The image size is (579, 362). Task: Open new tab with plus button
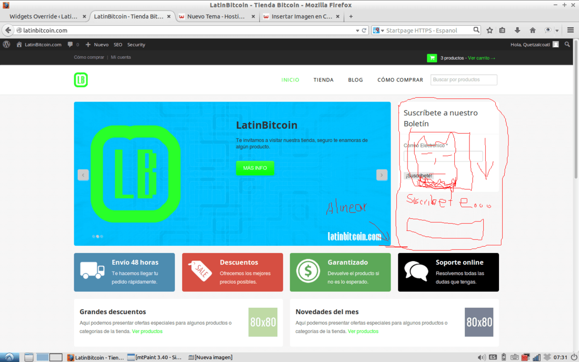[x=351, y=16]
